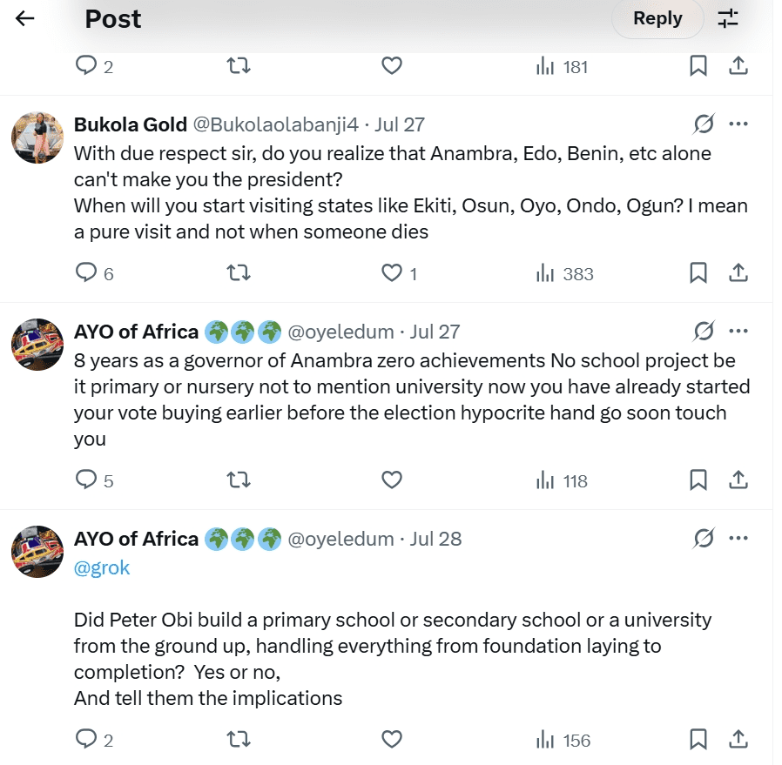
Task: Repost Bukola Gold's reply
Action: coord(239,273)
